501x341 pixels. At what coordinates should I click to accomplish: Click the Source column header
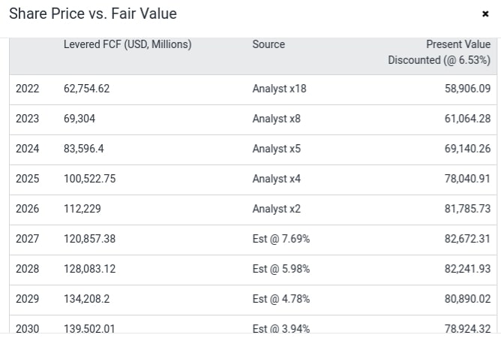[268, 44]
